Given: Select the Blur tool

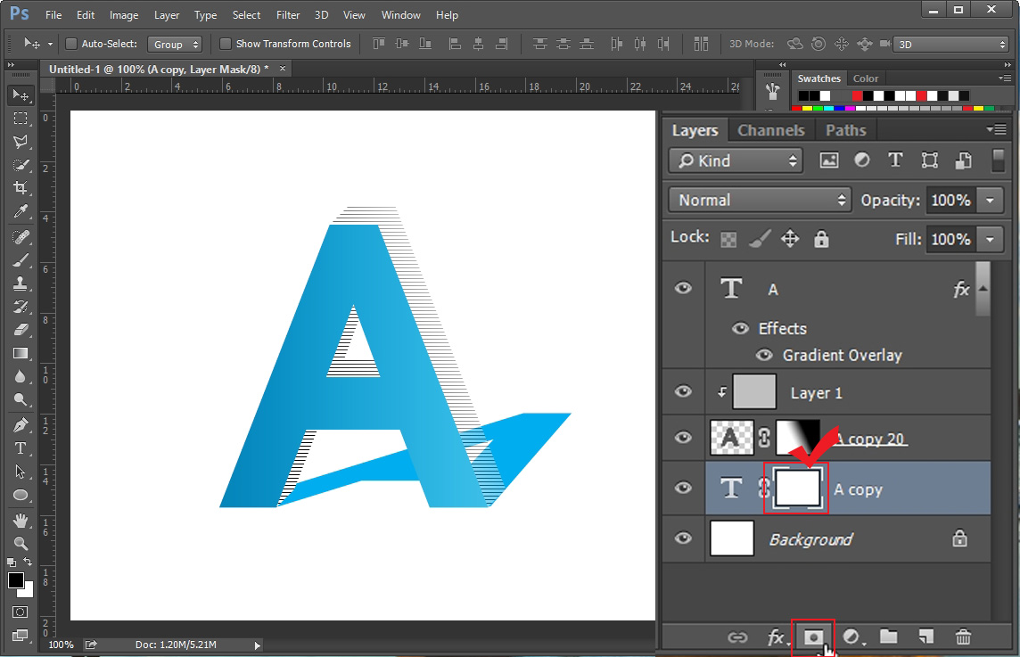Looking at the screenshot, I should (x=21, y=376).
